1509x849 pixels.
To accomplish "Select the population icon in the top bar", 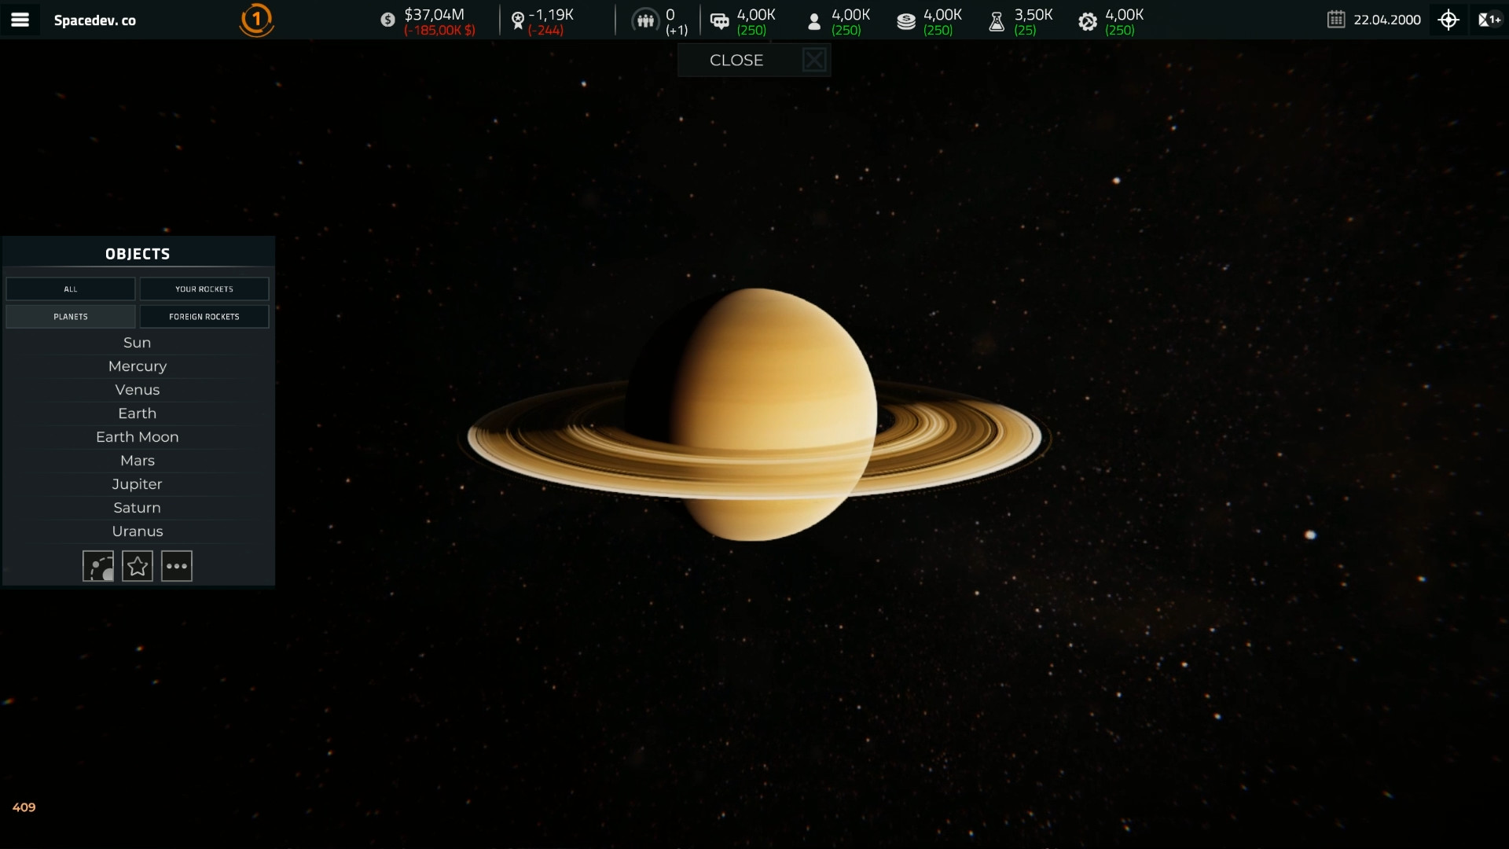I will [x=644, y=20].
